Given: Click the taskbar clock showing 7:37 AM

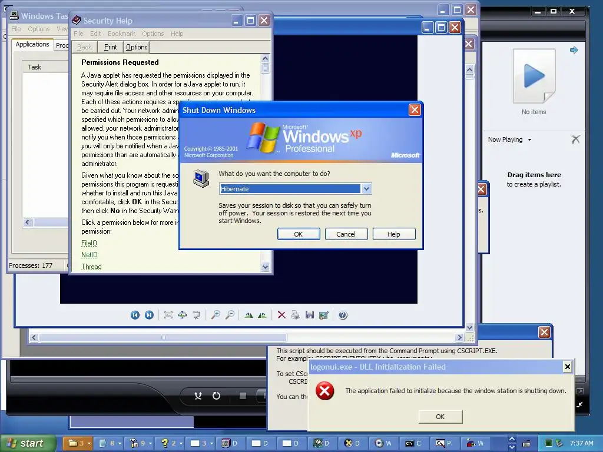Looking at the screenshot, I should 581,443.
